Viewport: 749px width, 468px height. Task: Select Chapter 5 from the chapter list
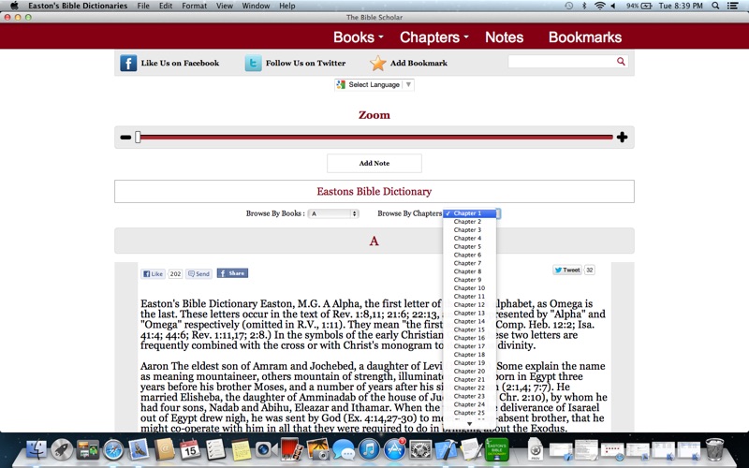[x=470, y=246]
